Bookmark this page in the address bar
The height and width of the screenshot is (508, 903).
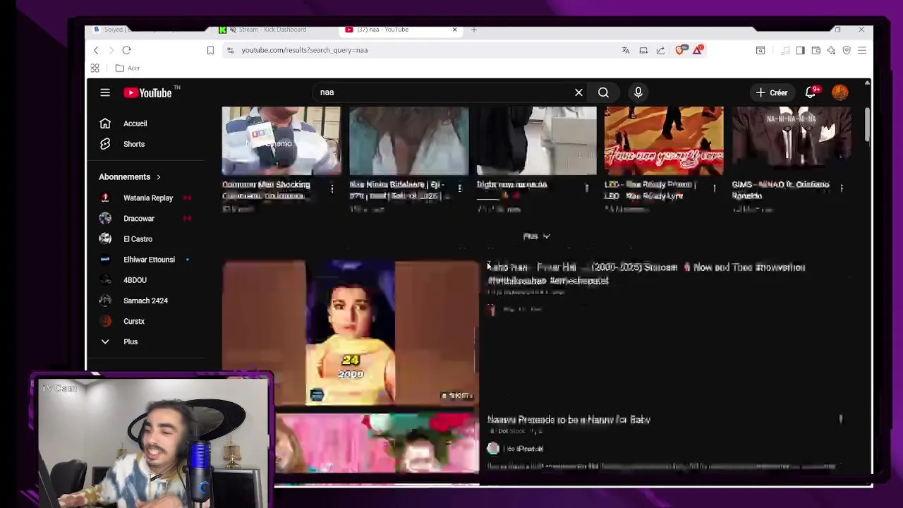[210, 50]
